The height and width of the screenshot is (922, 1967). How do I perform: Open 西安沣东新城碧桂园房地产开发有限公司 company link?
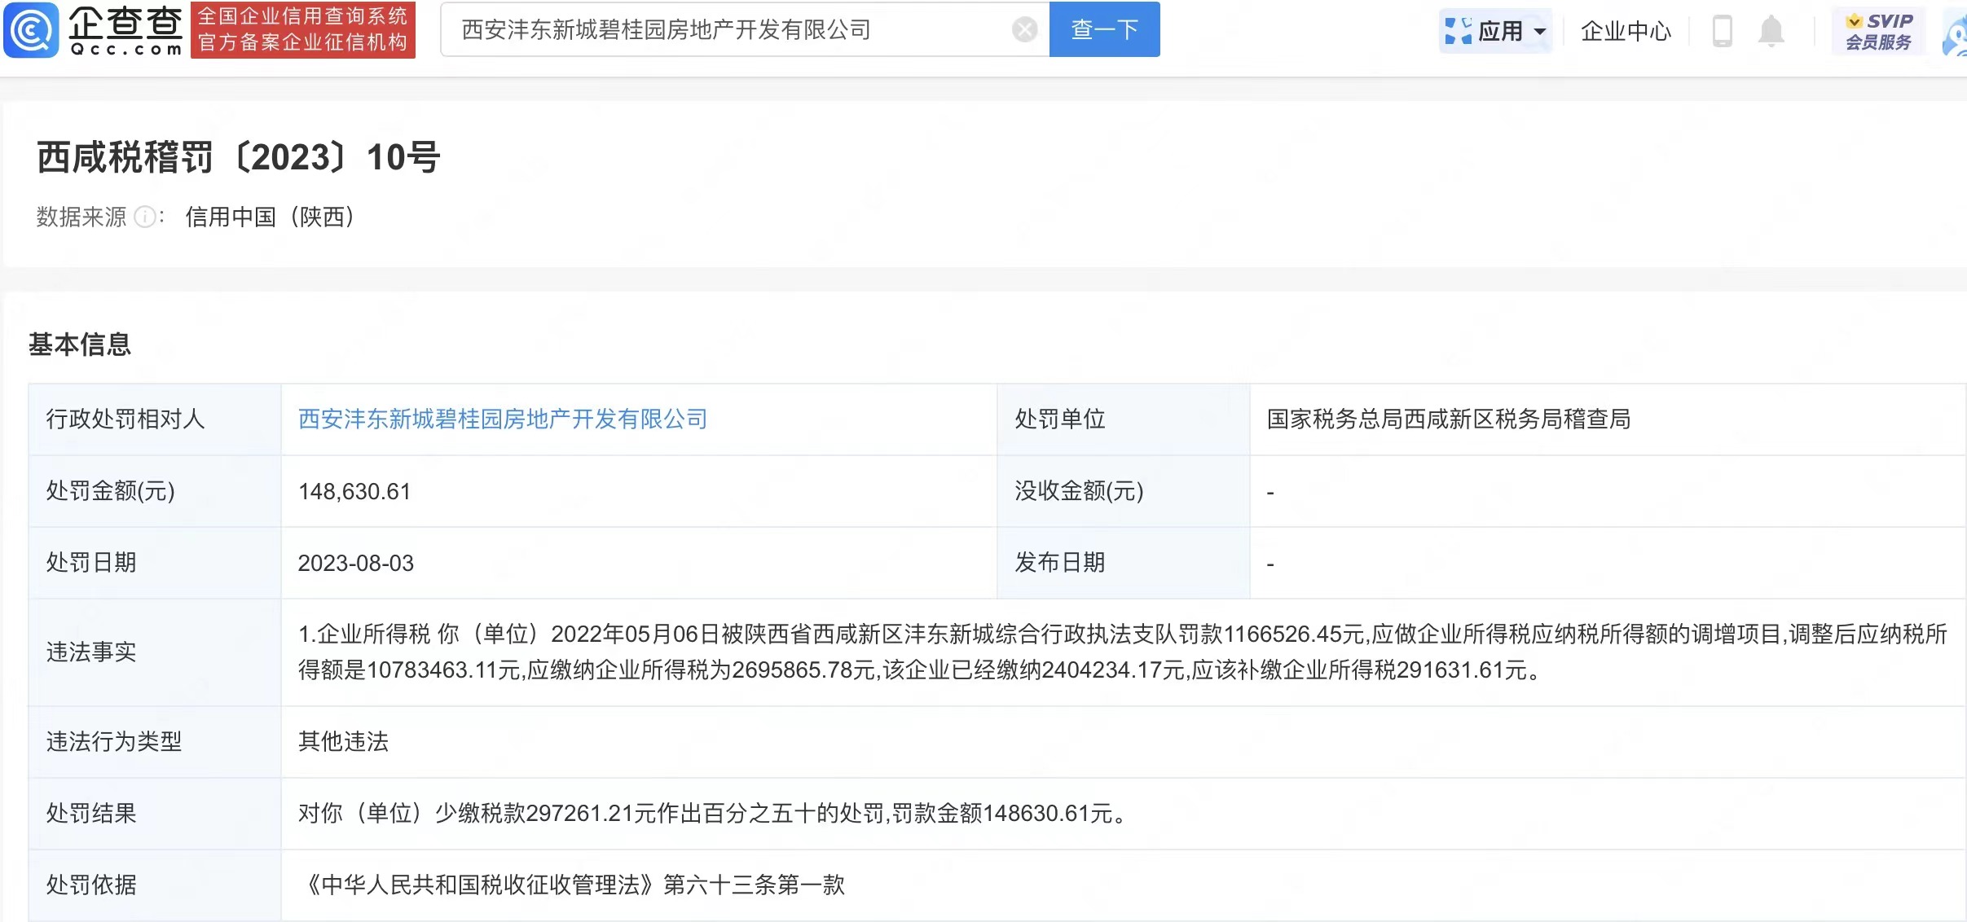pos(503,419)
